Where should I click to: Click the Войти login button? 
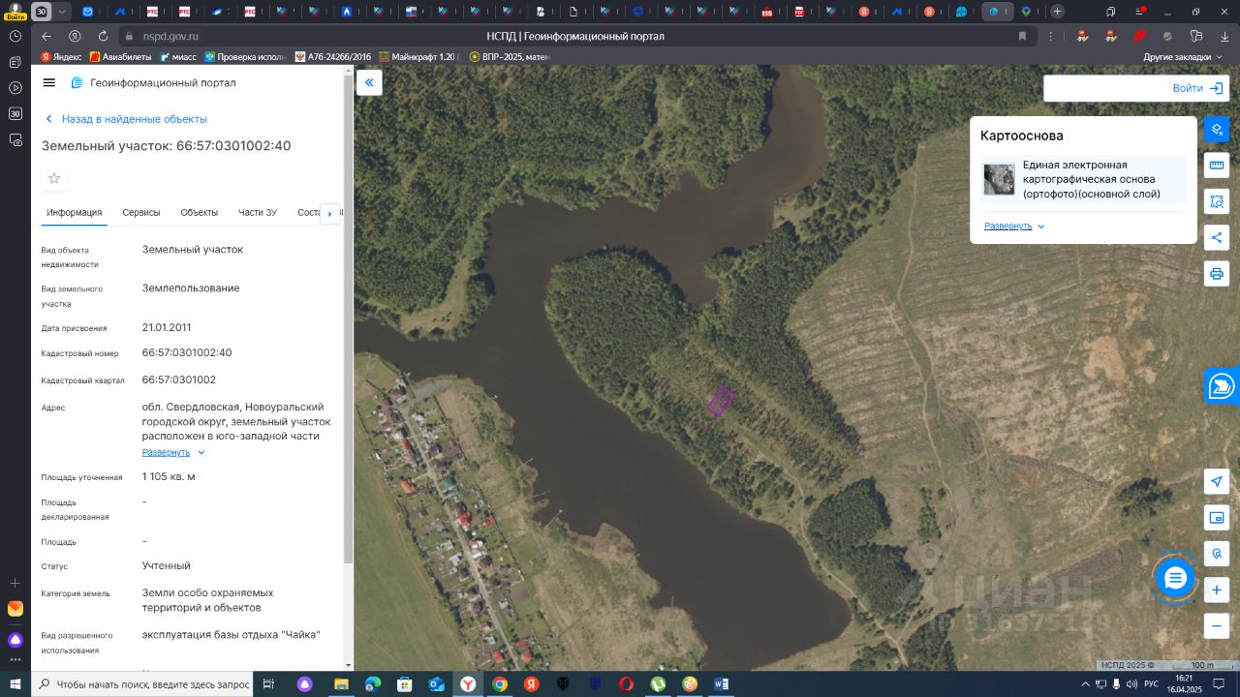1196,88
